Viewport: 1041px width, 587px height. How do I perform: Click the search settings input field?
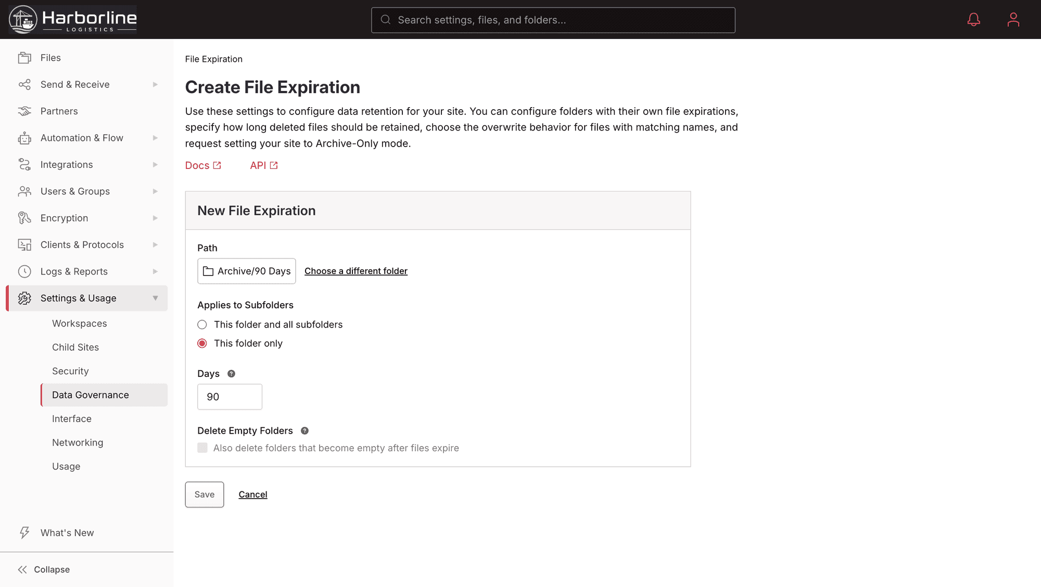[553, 20]
